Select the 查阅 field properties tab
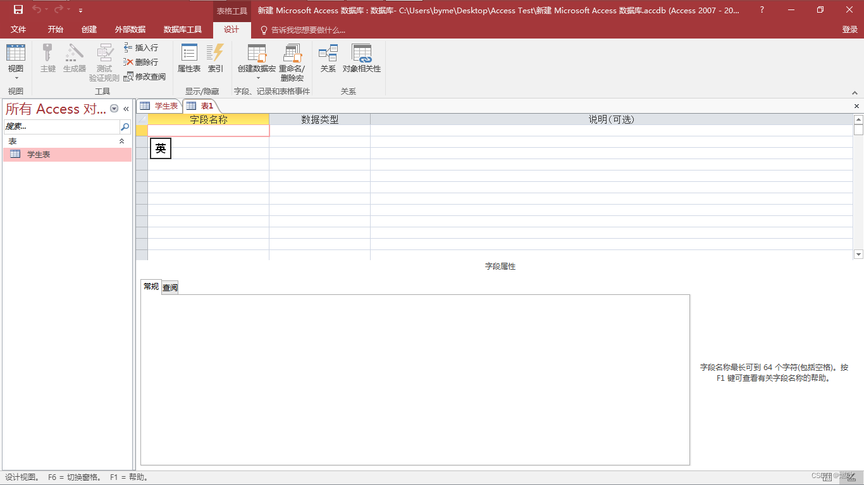This screenshot has width=864, height=485. pyautogui.click(x=170, y=288)
